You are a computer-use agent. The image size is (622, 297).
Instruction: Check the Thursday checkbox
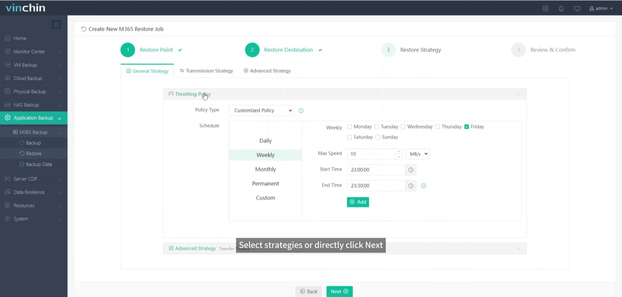(438, 127)
